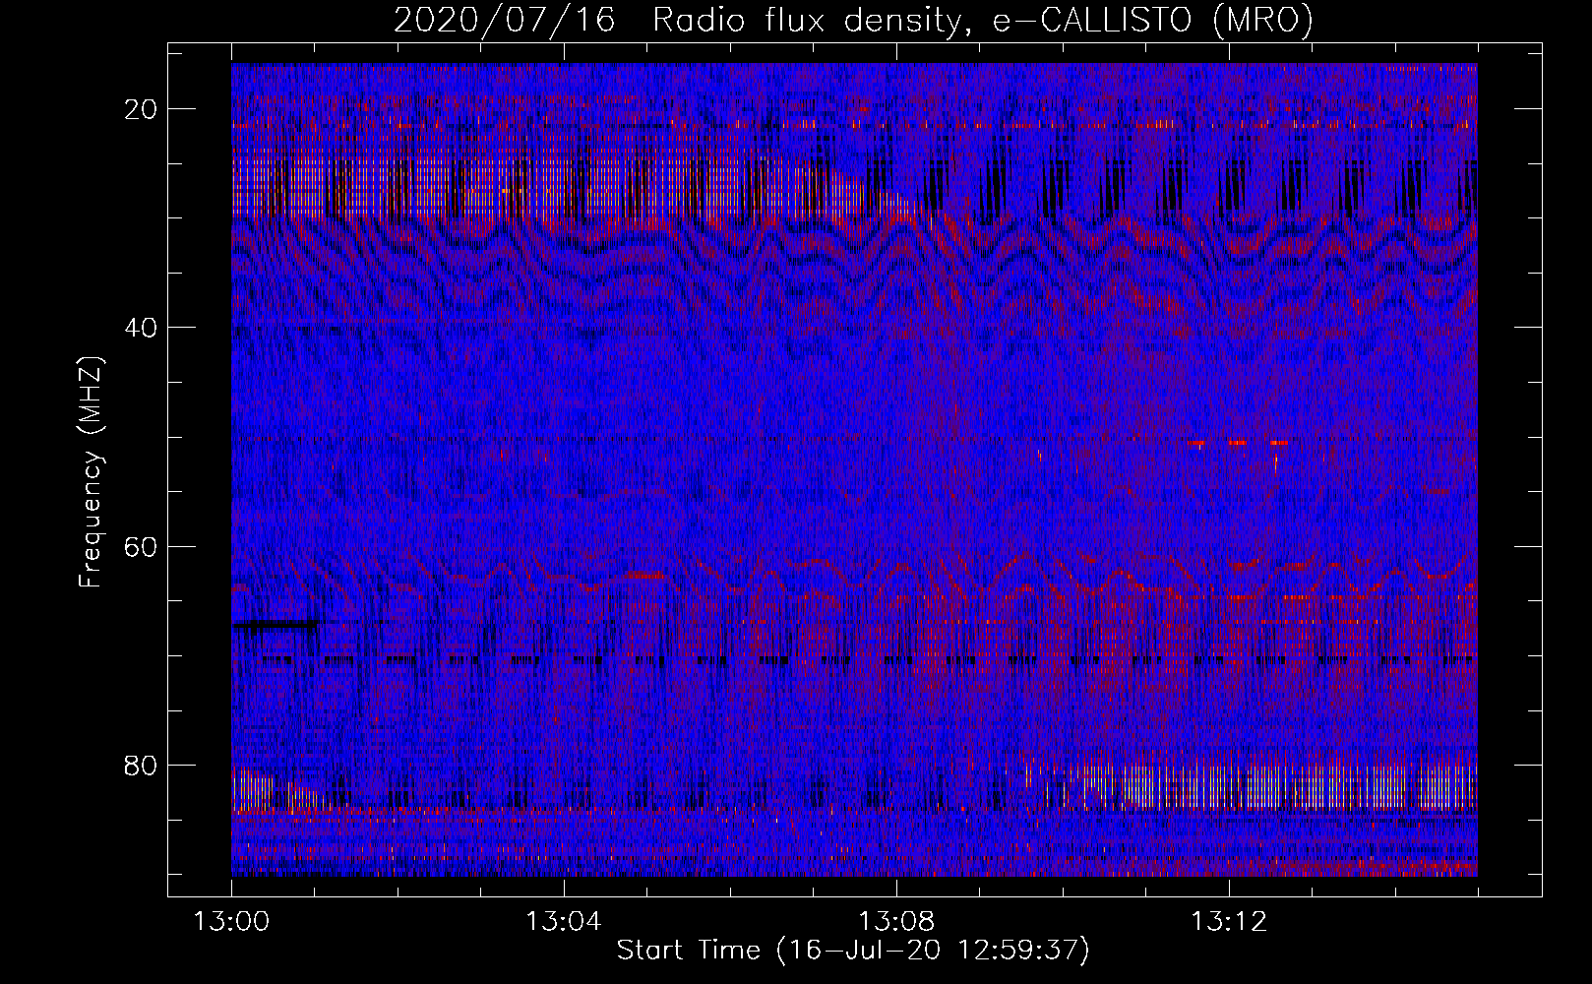Click the 13:04 time tick label
Viewport: 1592px width, 984px height.
click(x=564, y=922)
